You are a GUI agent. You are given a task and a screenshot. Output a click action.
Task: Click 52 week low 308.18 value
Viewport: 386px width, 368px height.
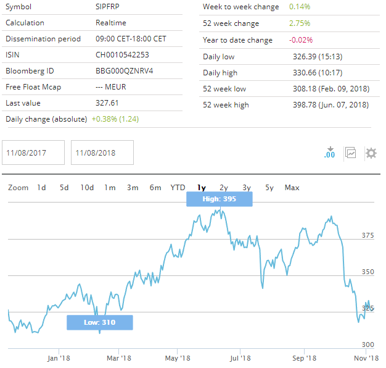pyautogui.click(x=331, y=89)
